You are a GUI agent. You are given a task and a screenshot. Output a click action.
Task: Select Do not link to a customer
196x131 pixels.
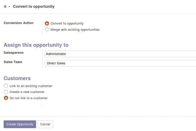(x=6, y=98)
